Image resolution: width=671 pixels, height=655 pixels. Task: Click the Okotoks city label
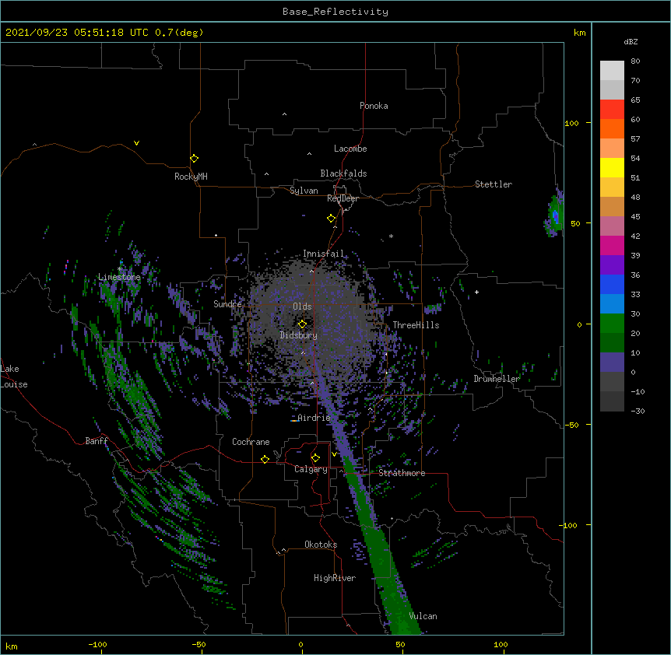(x=321, y=545)
